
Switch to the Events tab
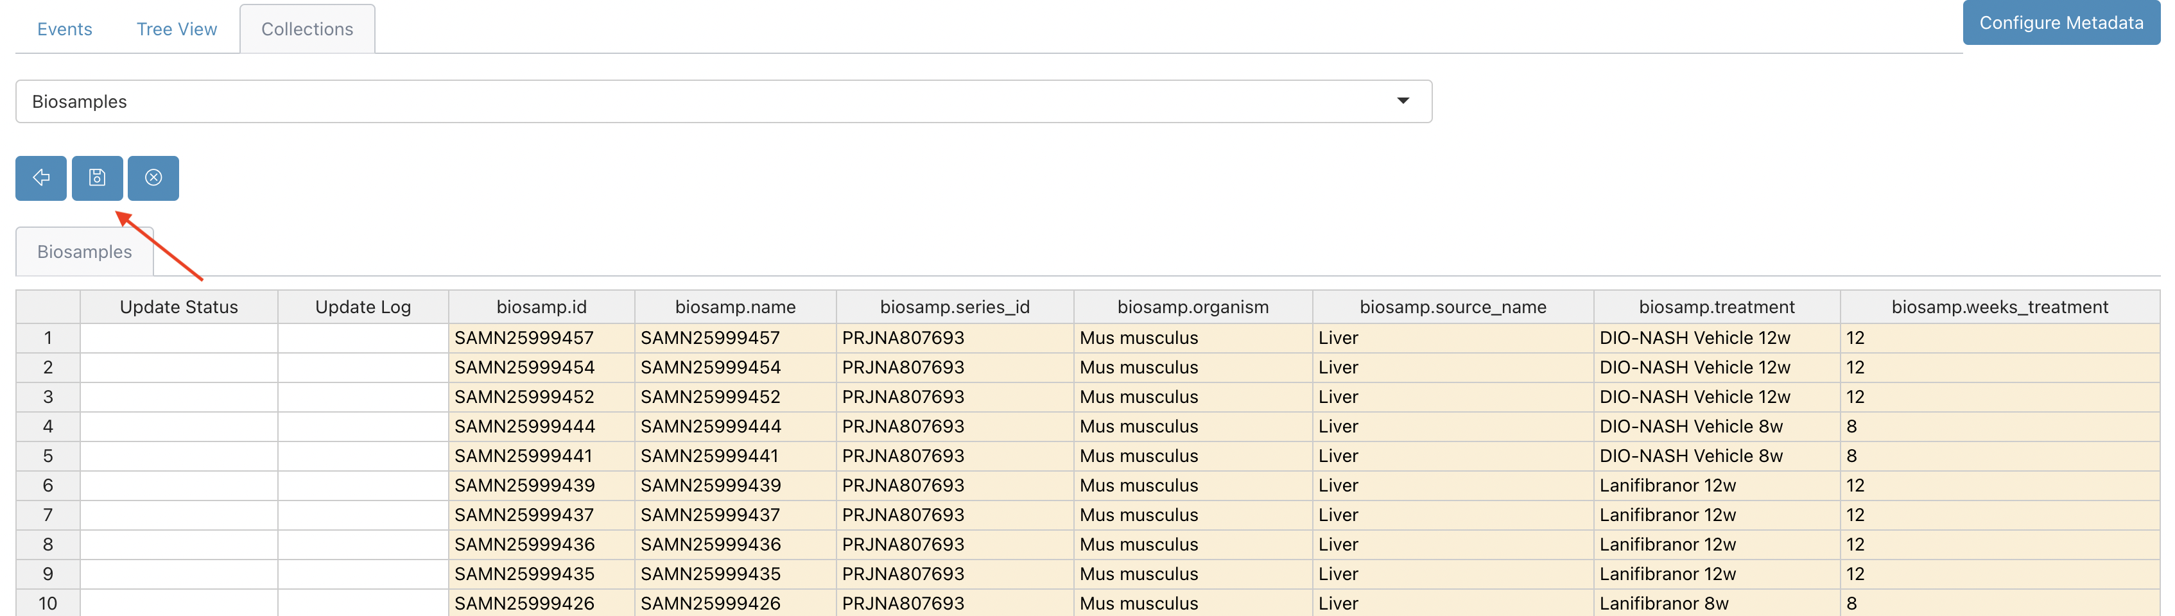click(64, 29)
